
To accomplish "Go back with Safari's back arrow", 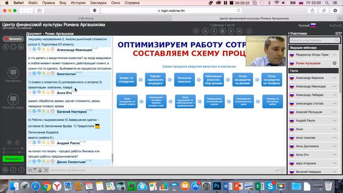I will (23, 11).
